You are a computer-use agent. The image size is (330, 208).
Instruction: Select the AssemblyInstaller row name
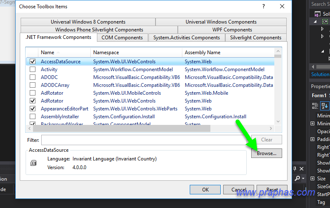pos(60,117)
